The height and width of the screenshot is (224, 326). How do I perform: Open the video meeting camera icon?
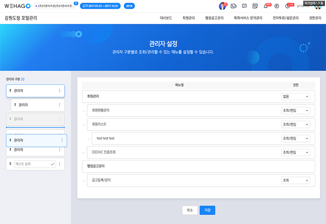(233, 6)
